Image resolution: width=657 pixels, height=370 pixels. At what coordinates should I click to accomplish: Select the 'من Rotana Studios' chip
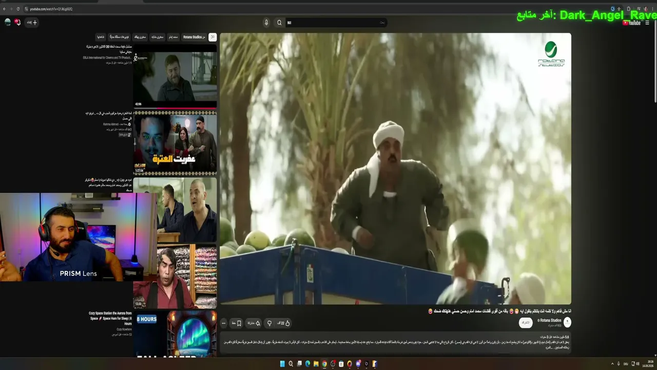point(194,37)
